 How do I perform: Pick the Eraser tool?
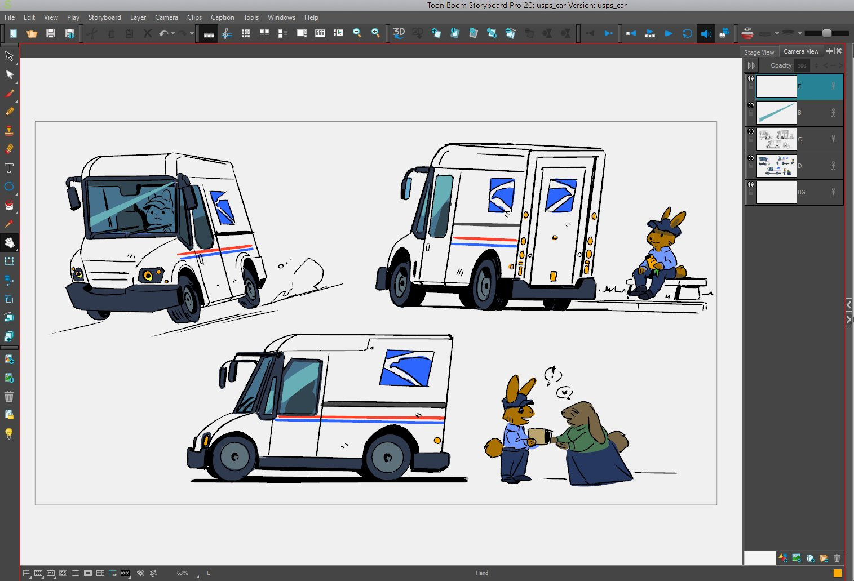(9, 149)
